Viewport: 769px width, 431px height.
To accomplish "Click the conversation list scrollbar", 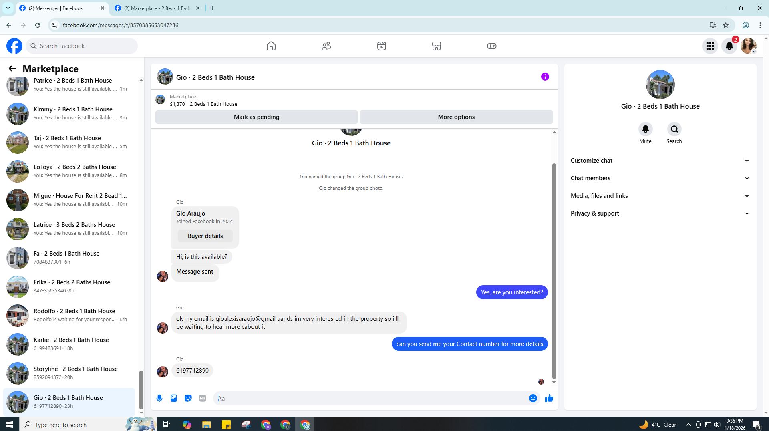I will pos(141,389).
